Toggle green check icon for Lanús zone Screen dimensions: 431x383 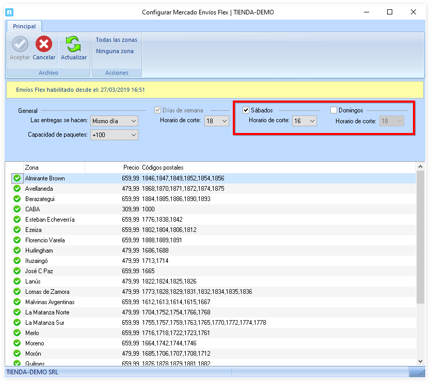tap(17, 281)
